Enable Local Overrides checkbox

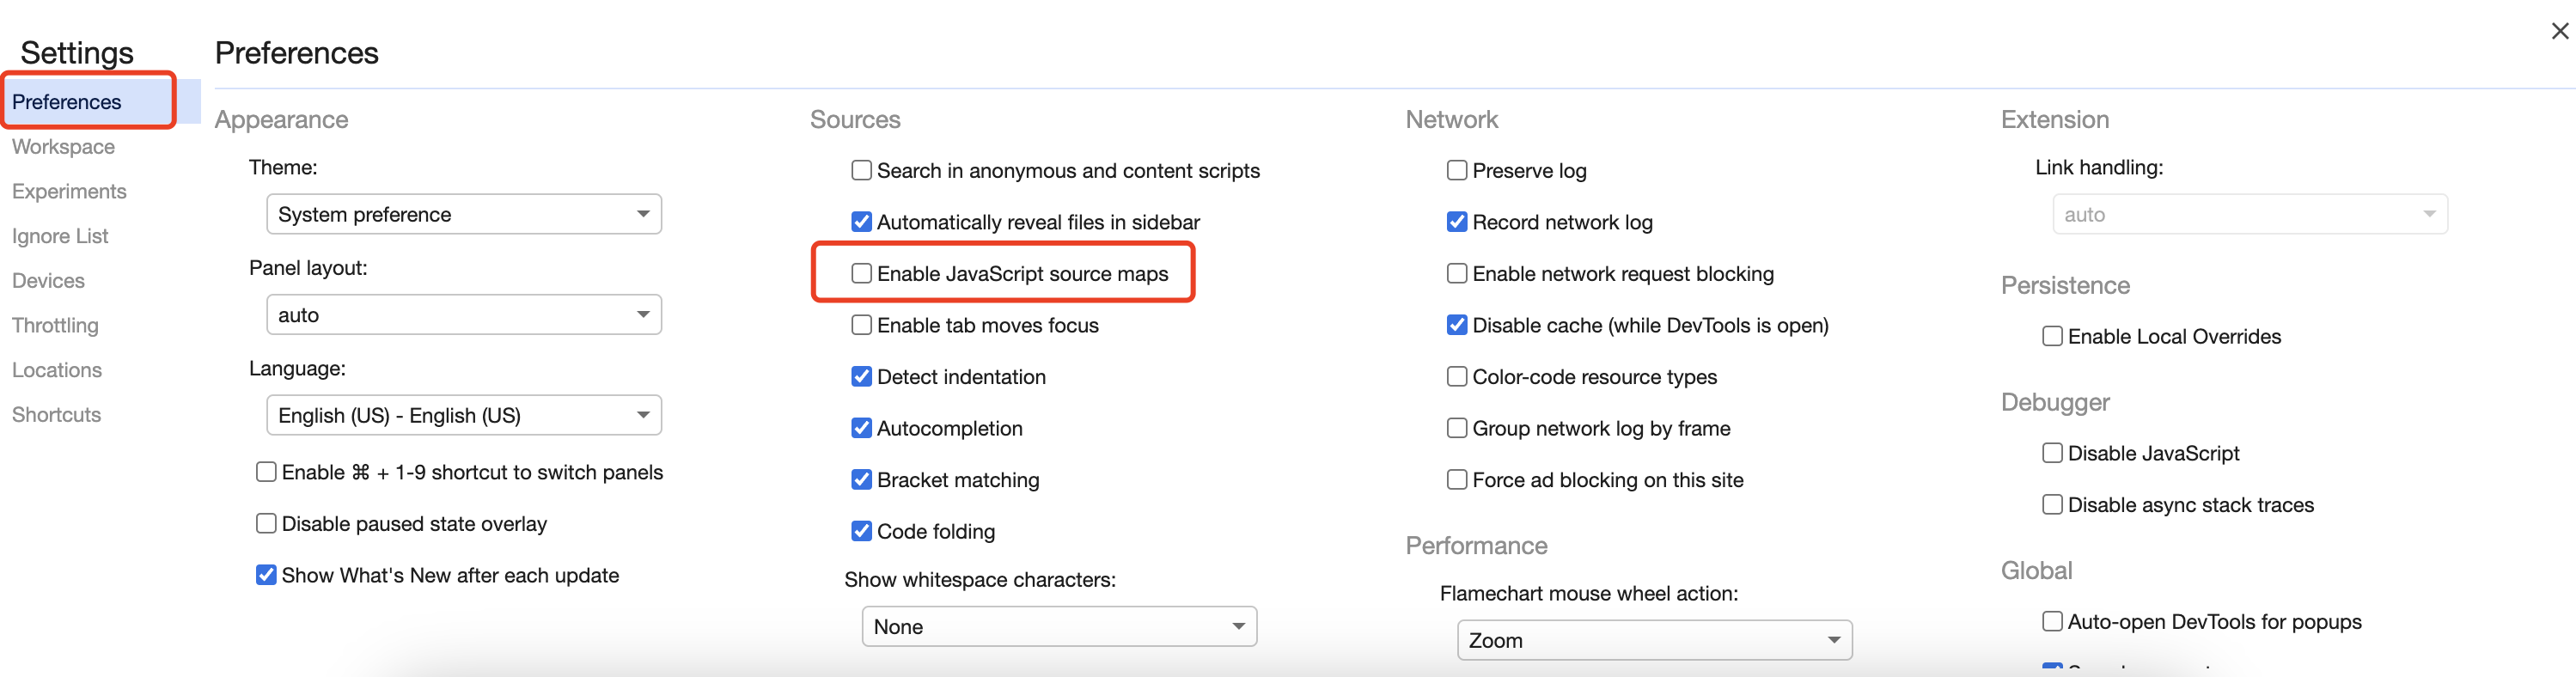click(2052, 337)
